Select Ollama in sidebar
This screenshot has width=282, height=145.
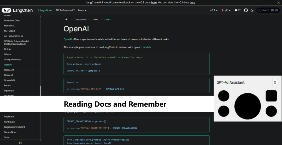[x=8, y=54]
